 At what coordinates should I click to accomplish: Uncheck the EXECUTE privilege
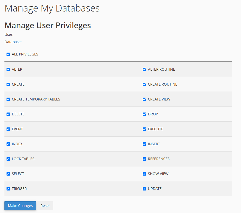pos(145,129)
